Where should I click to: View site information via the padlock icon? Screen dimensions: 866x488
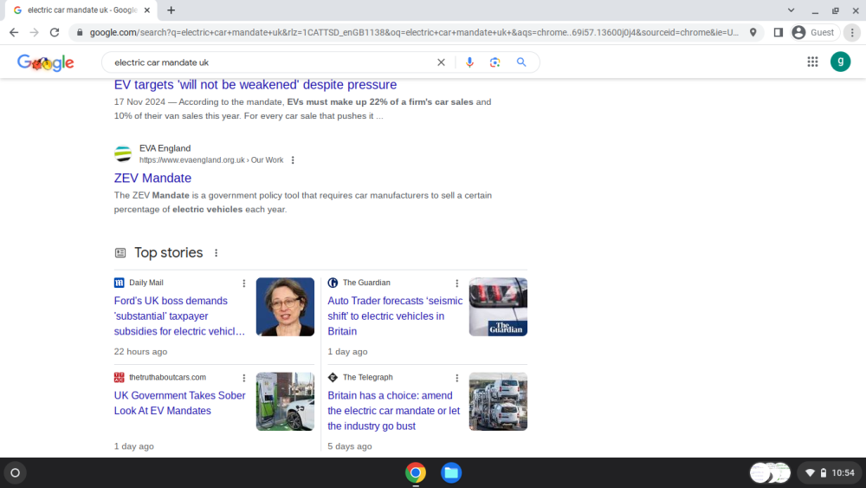point(80,33)
